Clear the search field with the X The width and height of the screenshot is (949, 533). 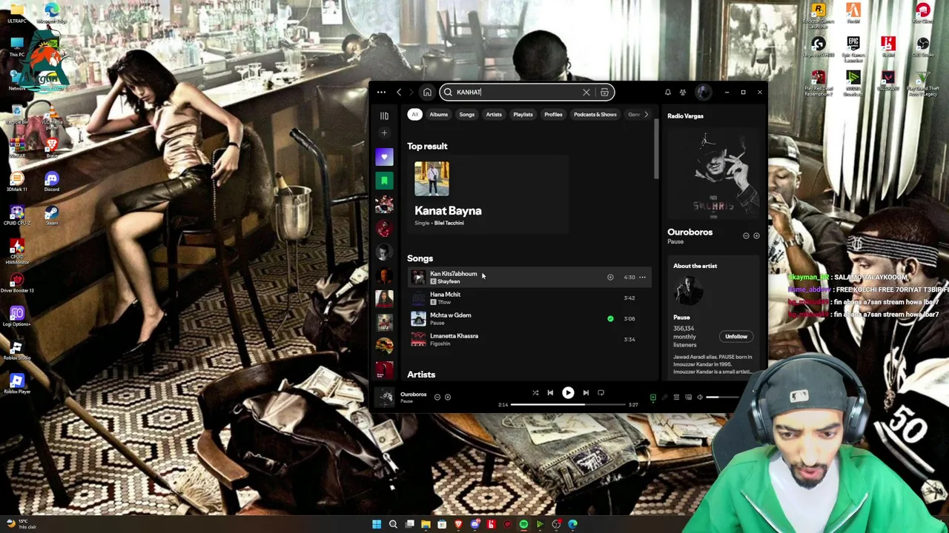pos(586,93)
